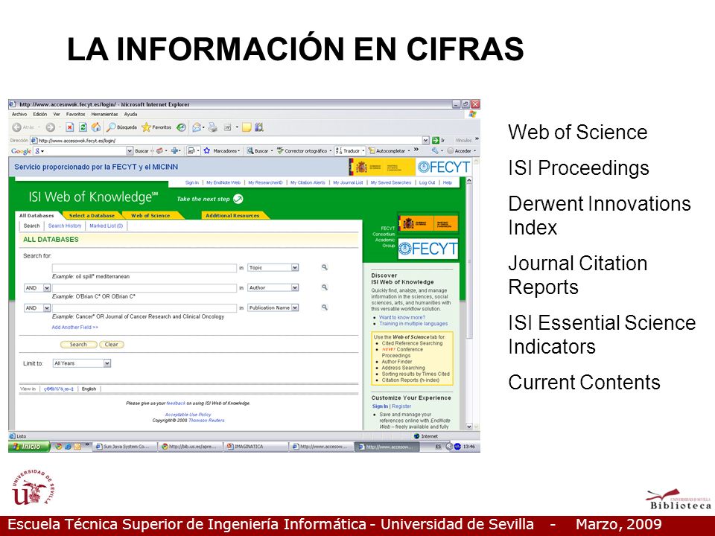Open the Herramientas menu

[x=104, y=115]
